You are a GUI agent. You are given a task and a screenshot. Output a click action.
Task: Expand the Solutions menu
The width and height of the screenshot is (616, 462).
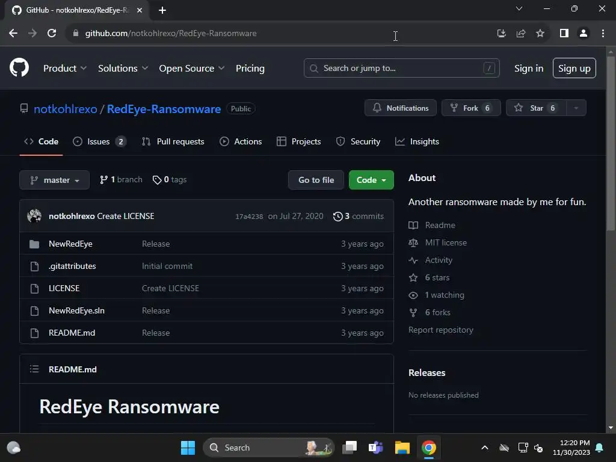pos(123,69)
